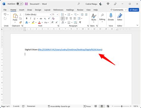Select the Format Painter brush
The width and height of the screenshot is (141, 108).
21,22
